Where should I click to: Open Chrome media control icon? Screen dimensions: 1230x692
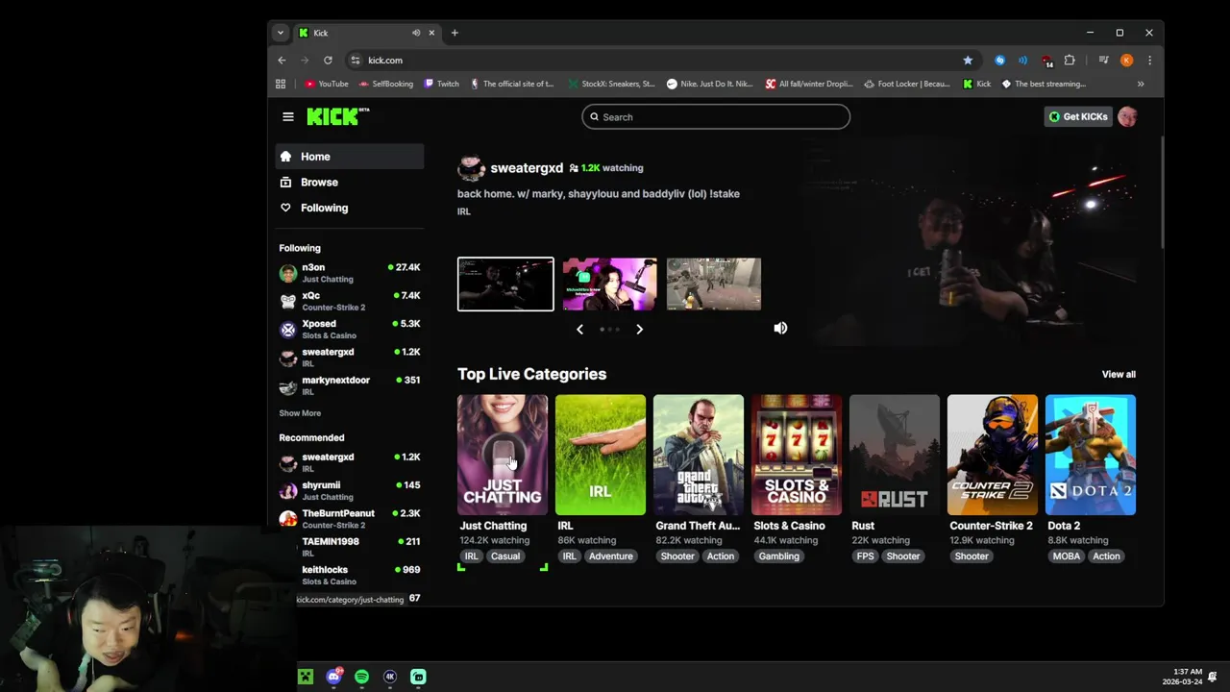pyautogui.click(x=1103, y=60)
